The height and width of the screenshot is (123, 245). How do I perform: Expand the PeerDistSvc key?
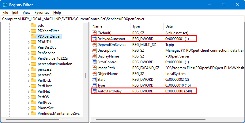click(x=28, y=48)
